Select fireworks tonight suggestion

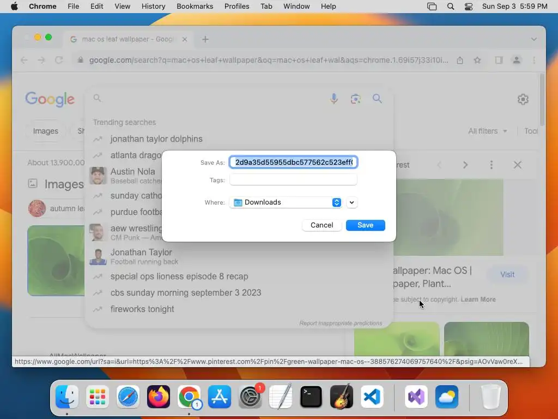[x=240, y=309]
